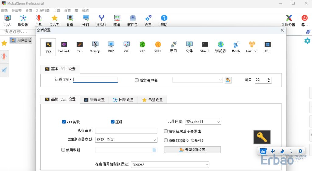Select the Shell session type
Screen dimensions: 312x171
pos(205,47)
